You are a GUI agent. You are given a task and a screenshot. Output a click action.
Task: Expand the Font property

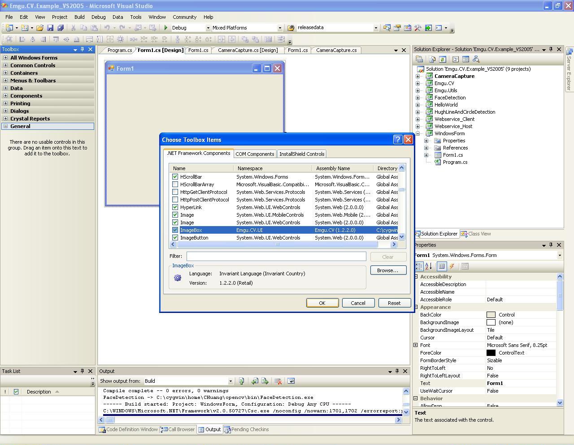pos(416,345)
